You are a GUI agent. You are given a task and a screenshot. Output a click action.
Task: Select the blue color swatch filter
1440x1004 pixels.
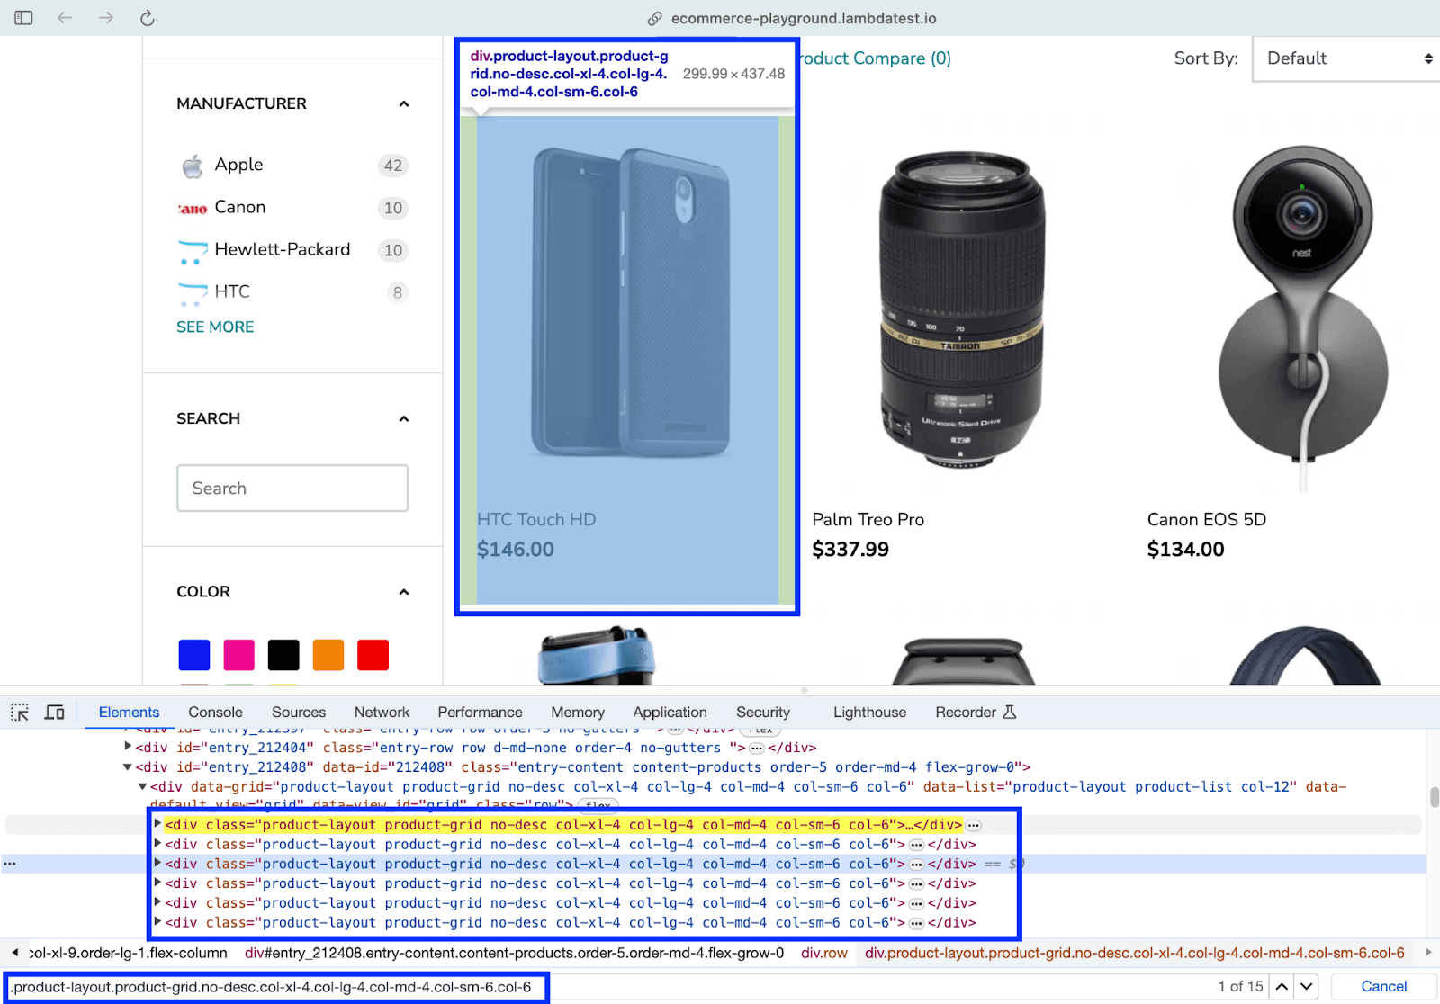click(x=193, y=655)
